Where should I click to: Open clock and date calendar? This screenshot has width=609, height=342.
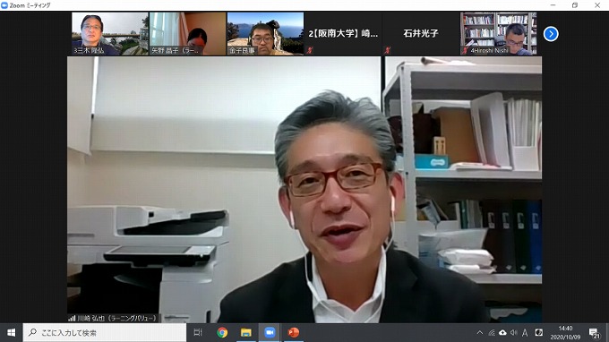tap(565, 333)
